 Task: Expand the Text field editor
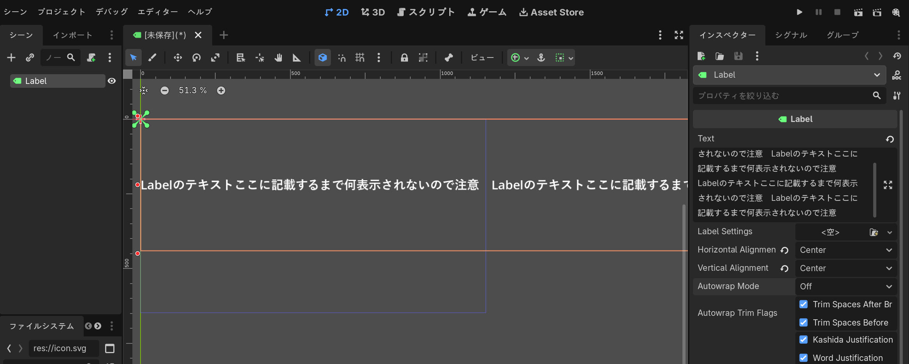tap(888, 185)
